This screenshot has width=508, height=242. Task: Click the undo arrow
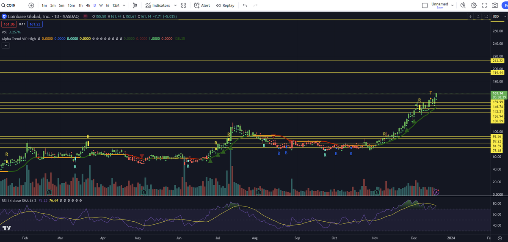[x=245, y=5]
